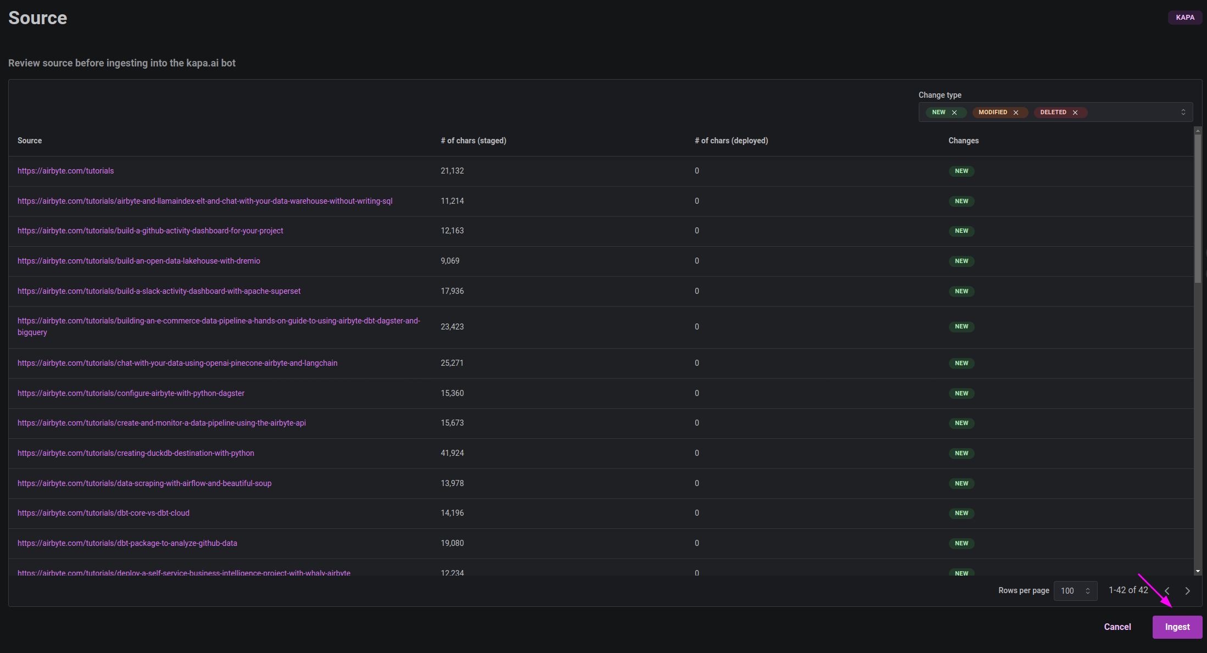1207x653 pixels.
Task: Click the 1-42 of 42 pagination text
Action: click(x=1128, y=590)
